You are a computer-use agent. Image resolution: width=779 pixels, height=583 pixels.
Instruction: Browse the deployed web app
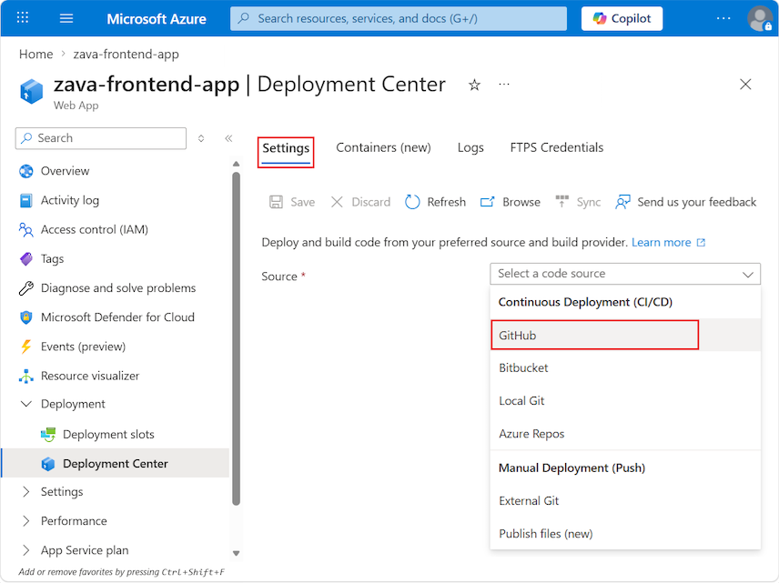point(510,201)
